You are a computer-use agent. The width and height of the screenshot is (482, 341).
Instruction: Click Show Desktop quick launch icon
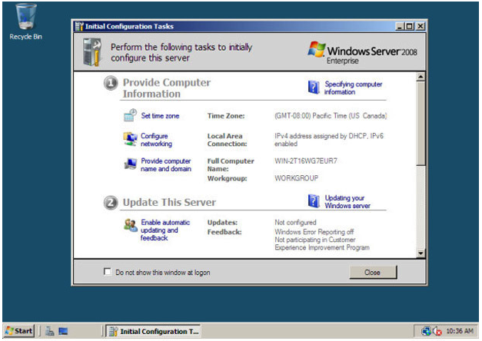coord(63,331)
